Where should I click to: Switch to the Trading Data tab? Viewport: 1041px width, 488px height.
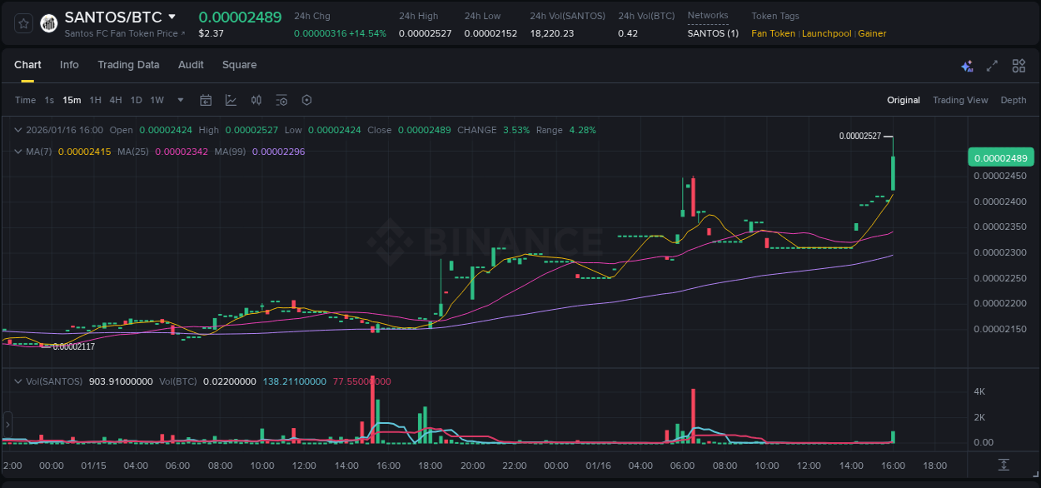coord(128,65)
